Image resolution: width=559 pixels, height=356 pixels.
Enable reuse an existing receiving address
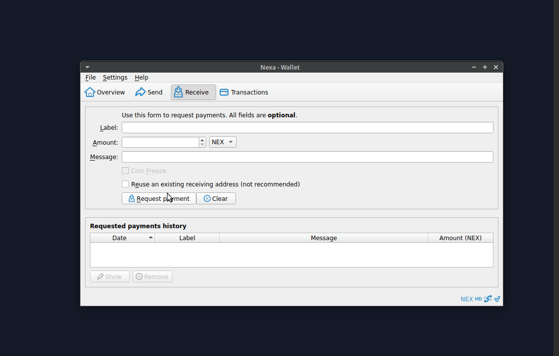tap(125, 184)
